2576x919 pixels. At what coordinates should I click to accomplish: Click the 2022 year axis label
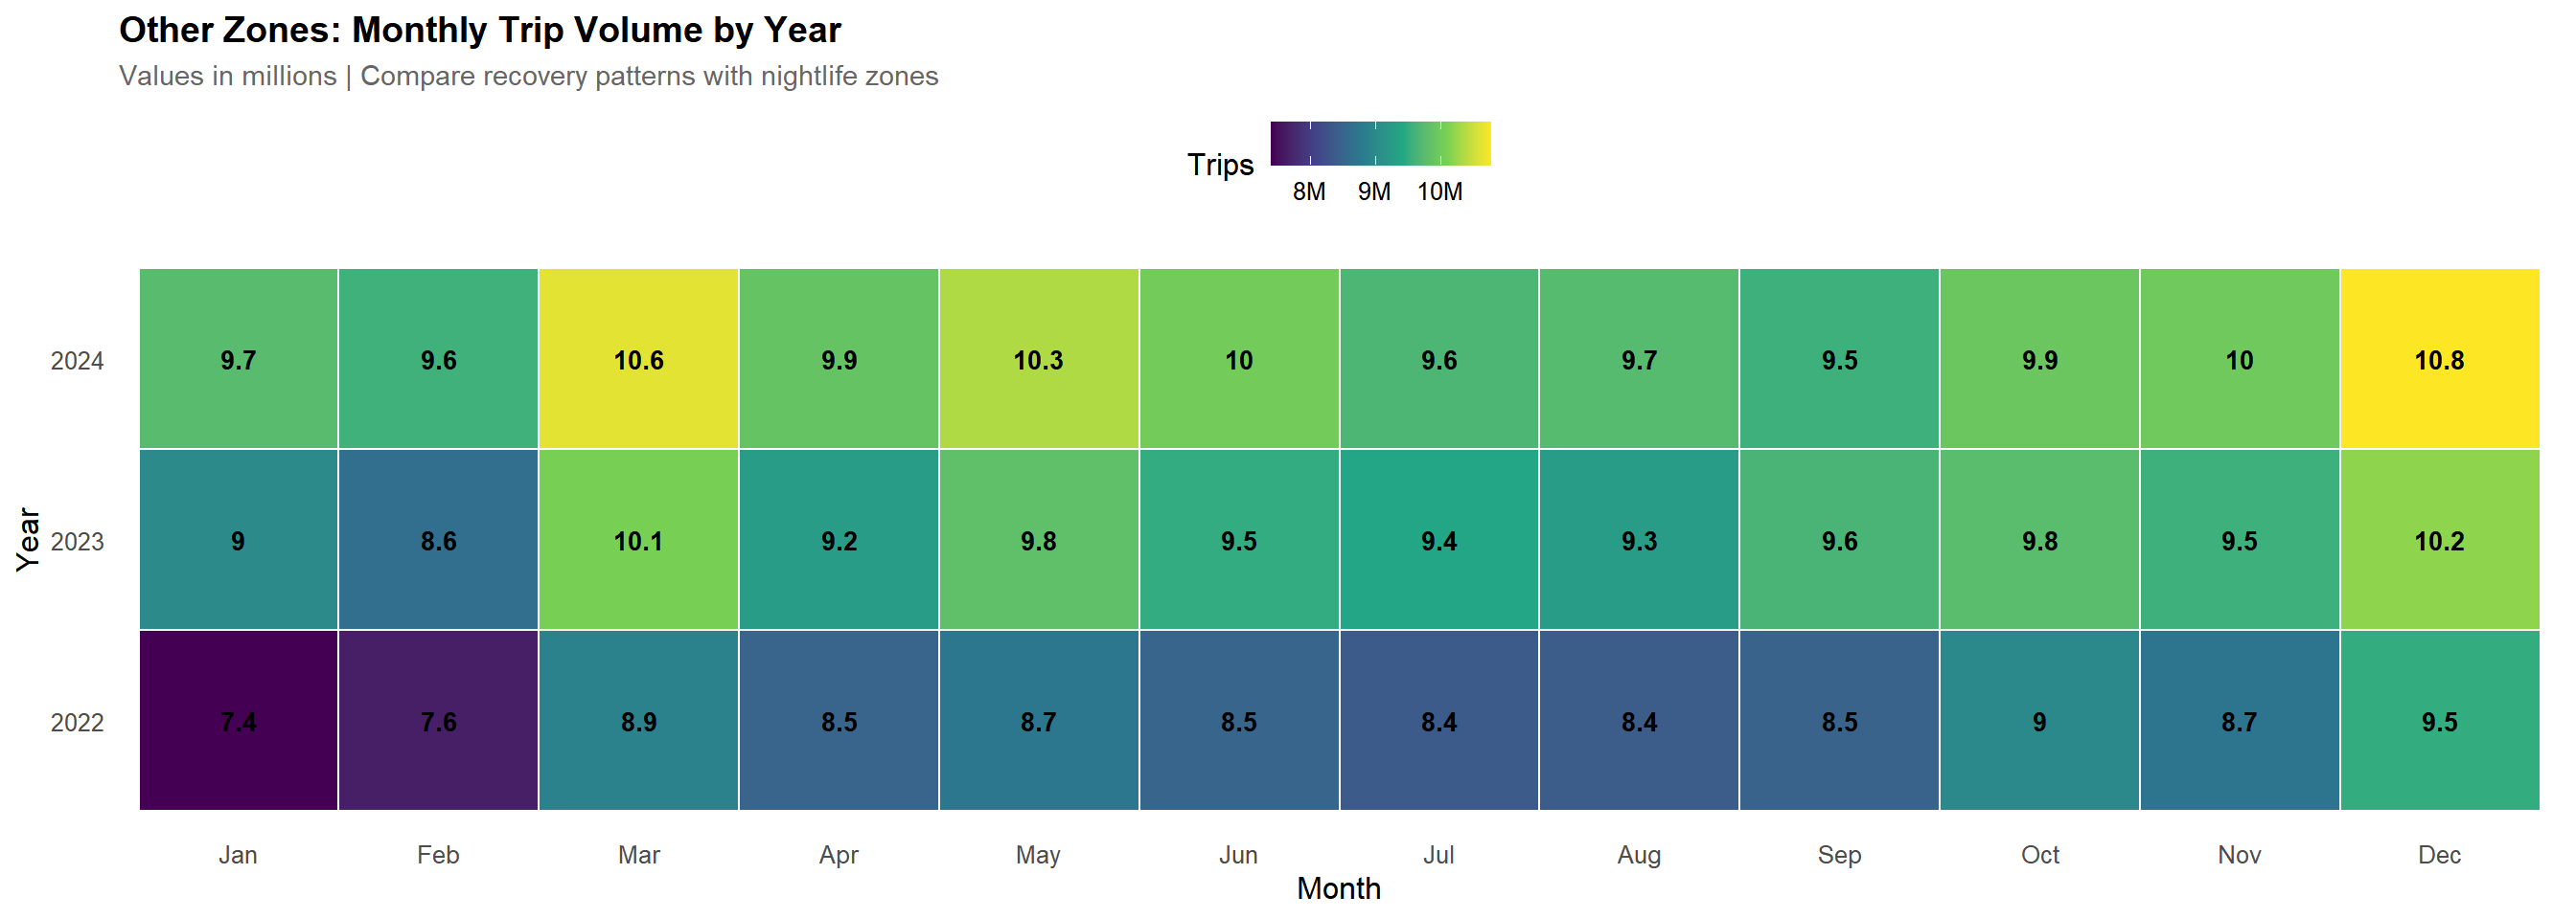(x=77, y=722)
